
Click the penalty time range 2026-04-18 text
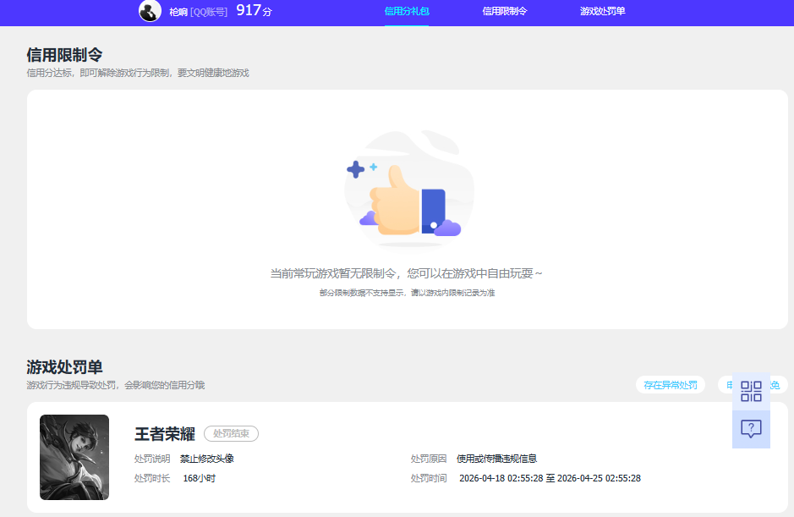point(550,478)
